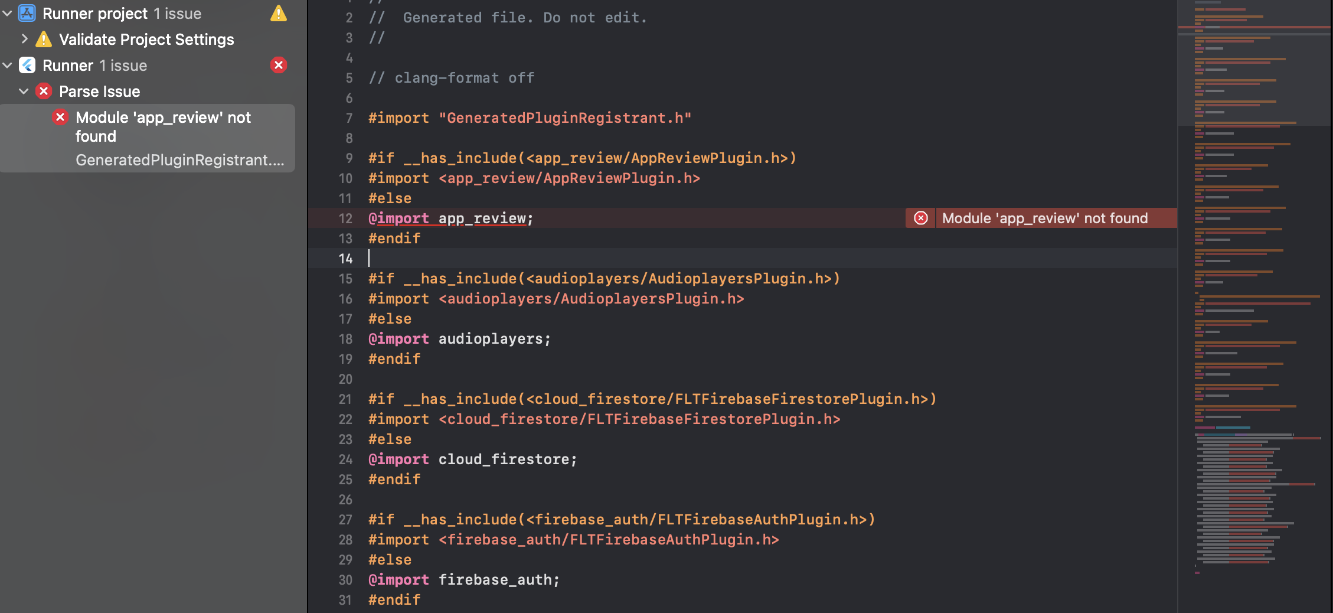Click the red error badge on Runner row
This screenshot has width=1333, height=613.
tap(279, 65)
